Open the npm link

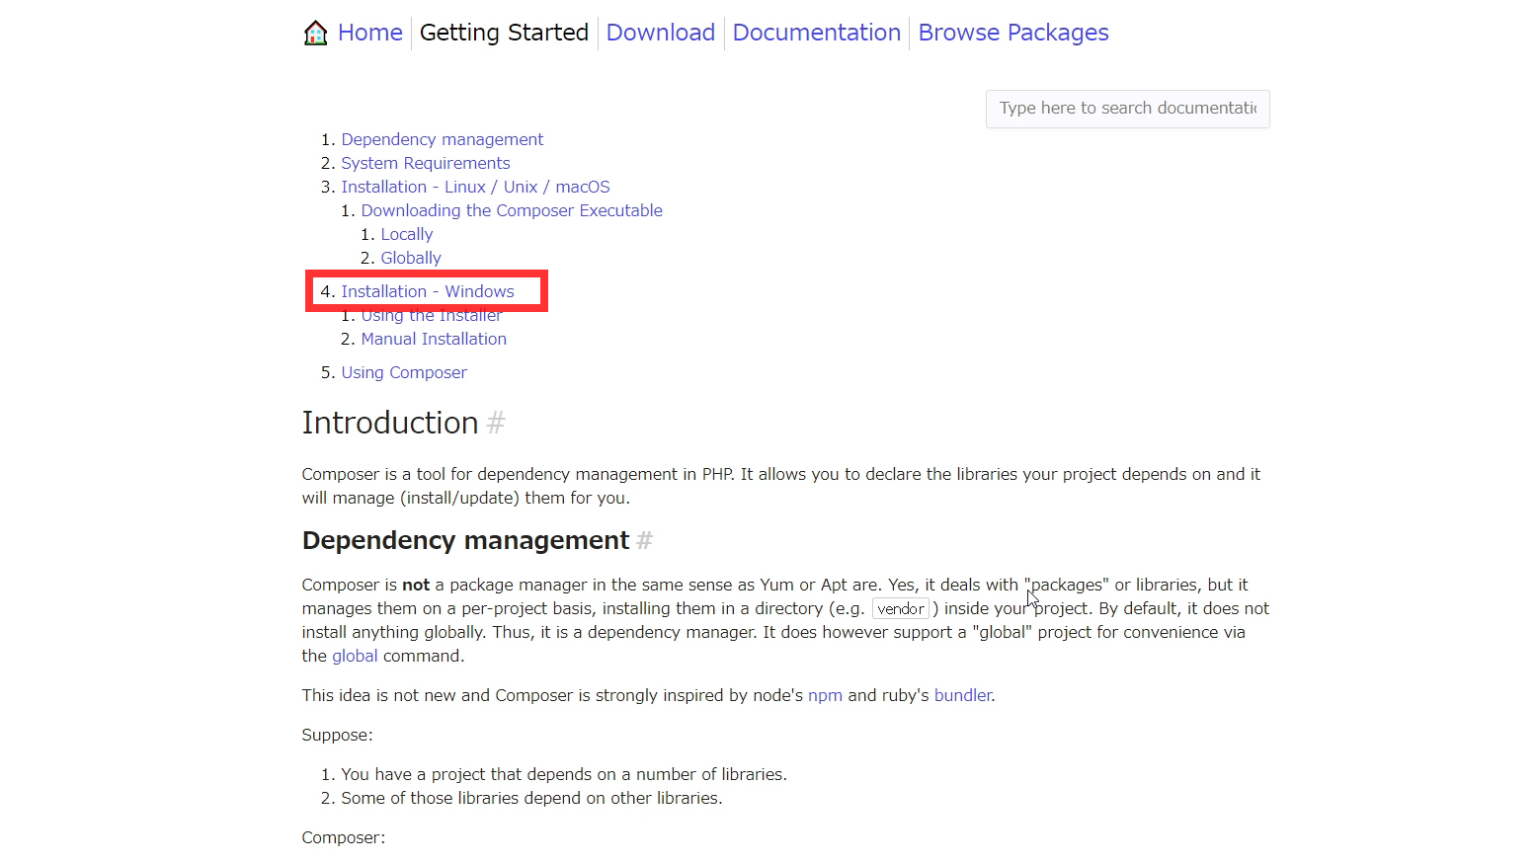[825, 695]
